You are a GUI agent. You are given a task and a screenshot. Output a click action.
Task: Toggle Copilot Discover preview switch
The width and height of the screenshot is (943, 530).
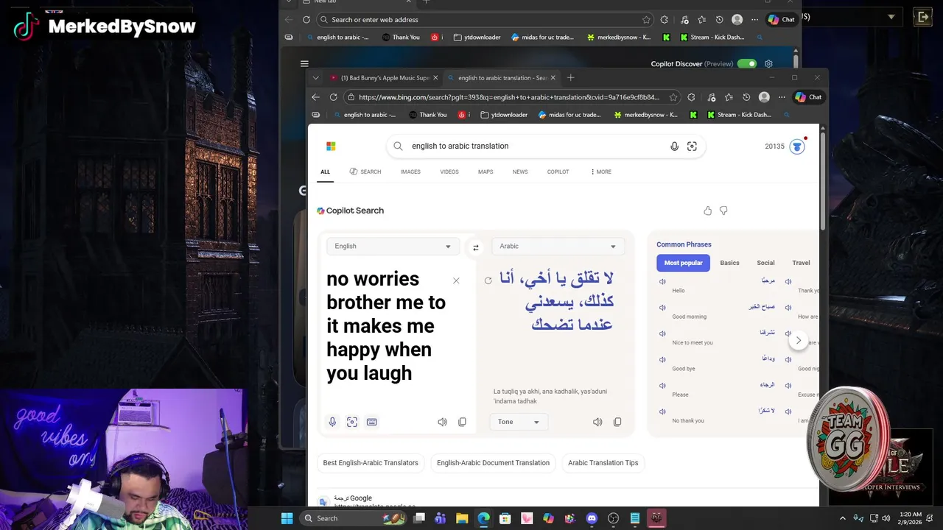click(x=747, y=64)
